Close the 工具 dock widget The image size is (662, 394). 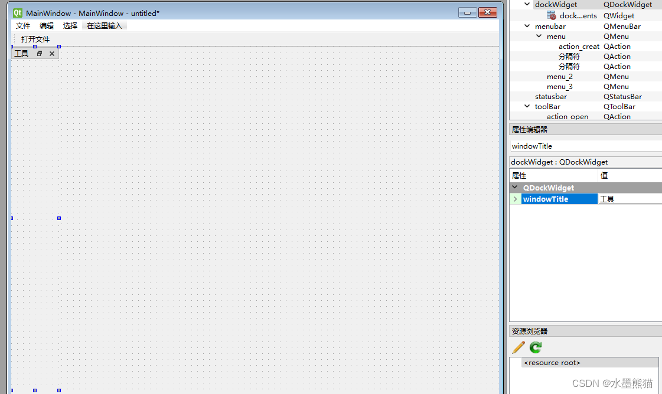click(x=52, y=54)
